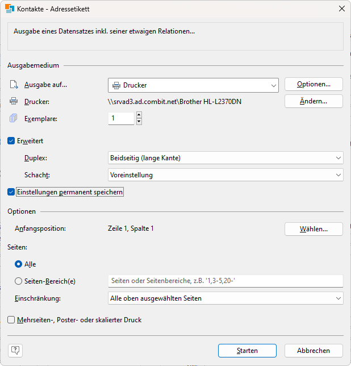Screen dimensions: 351x366
Task: Open the Ausgabe auf Drucker dropdown
Action: (x=193, y=85)
